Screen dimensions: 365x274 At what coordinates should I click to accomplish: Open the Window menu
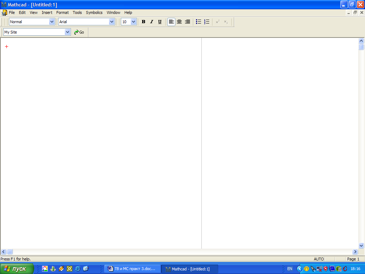(113, 12)
